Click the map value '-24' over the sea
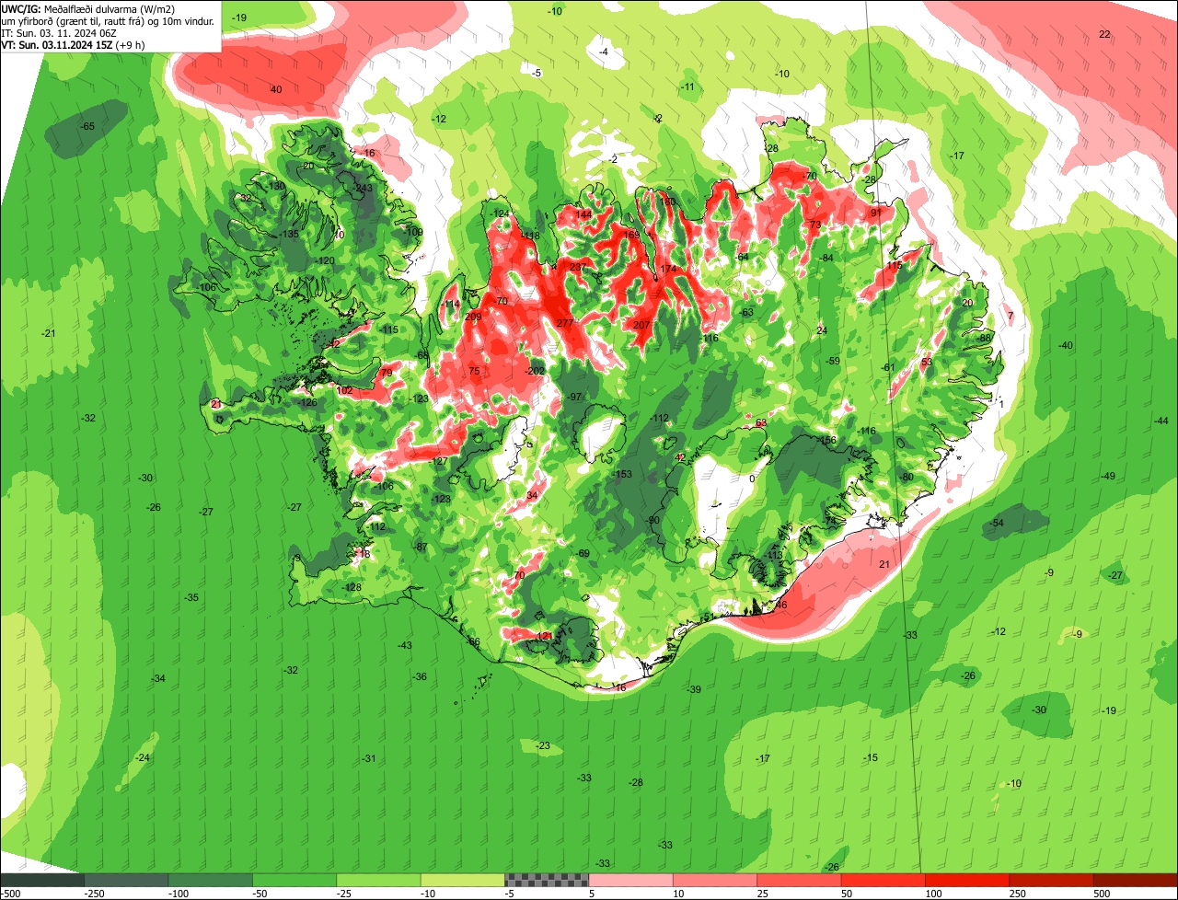The height and width of the screenshot is (900, 1178). (x=141, y=757)
